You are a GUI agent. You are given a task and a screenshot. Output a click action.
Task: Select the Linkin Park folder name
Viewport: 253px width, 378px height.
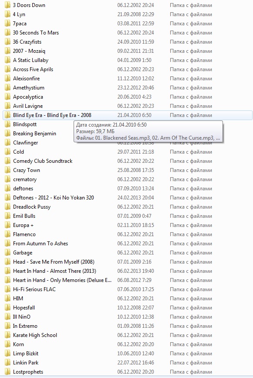tap(26, 363)
